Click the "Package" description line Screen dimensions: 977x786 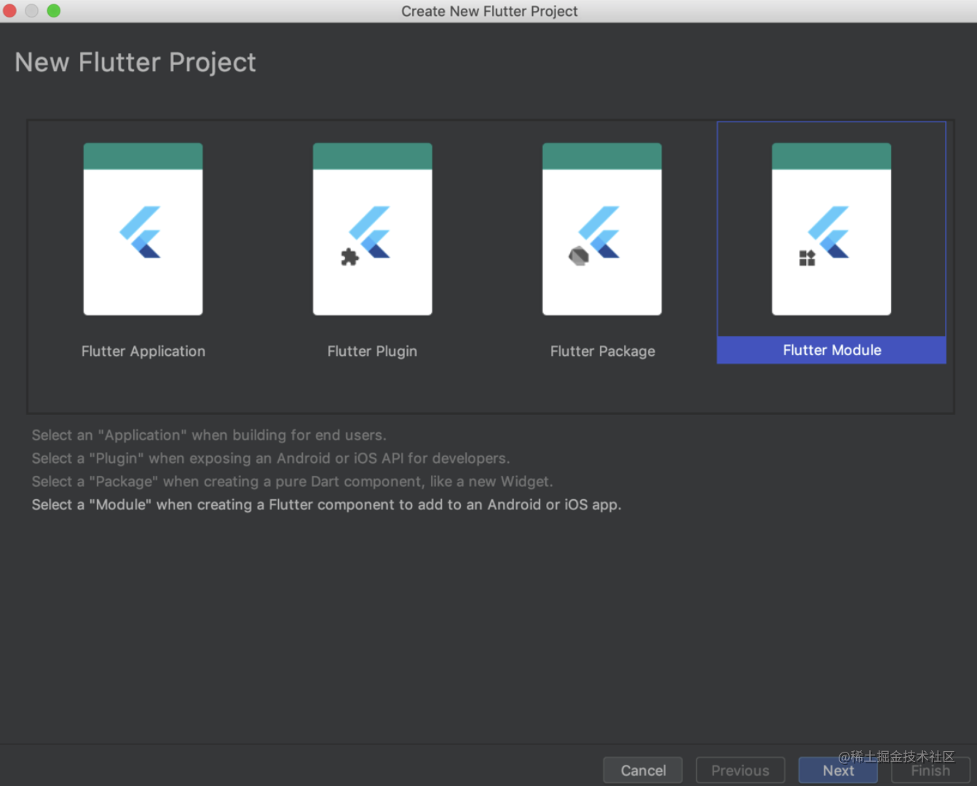[292, 482]
